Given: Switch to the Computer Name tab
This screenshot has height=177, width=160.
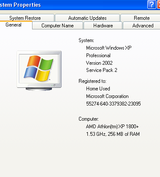Looking at the screenshot, I should (x=57, y=26).
